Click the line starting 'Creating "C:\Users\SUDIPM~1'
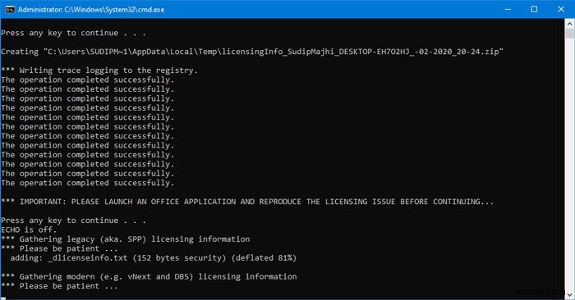The width and height of the screenshot is (575, 300). coord(252,52)
